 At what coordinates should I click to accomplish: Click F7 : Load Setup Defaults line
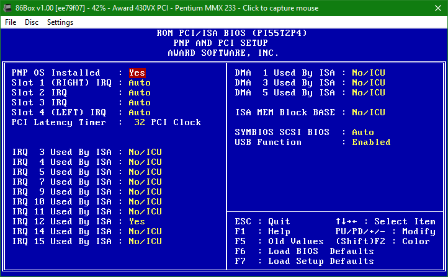coord(304,261)
